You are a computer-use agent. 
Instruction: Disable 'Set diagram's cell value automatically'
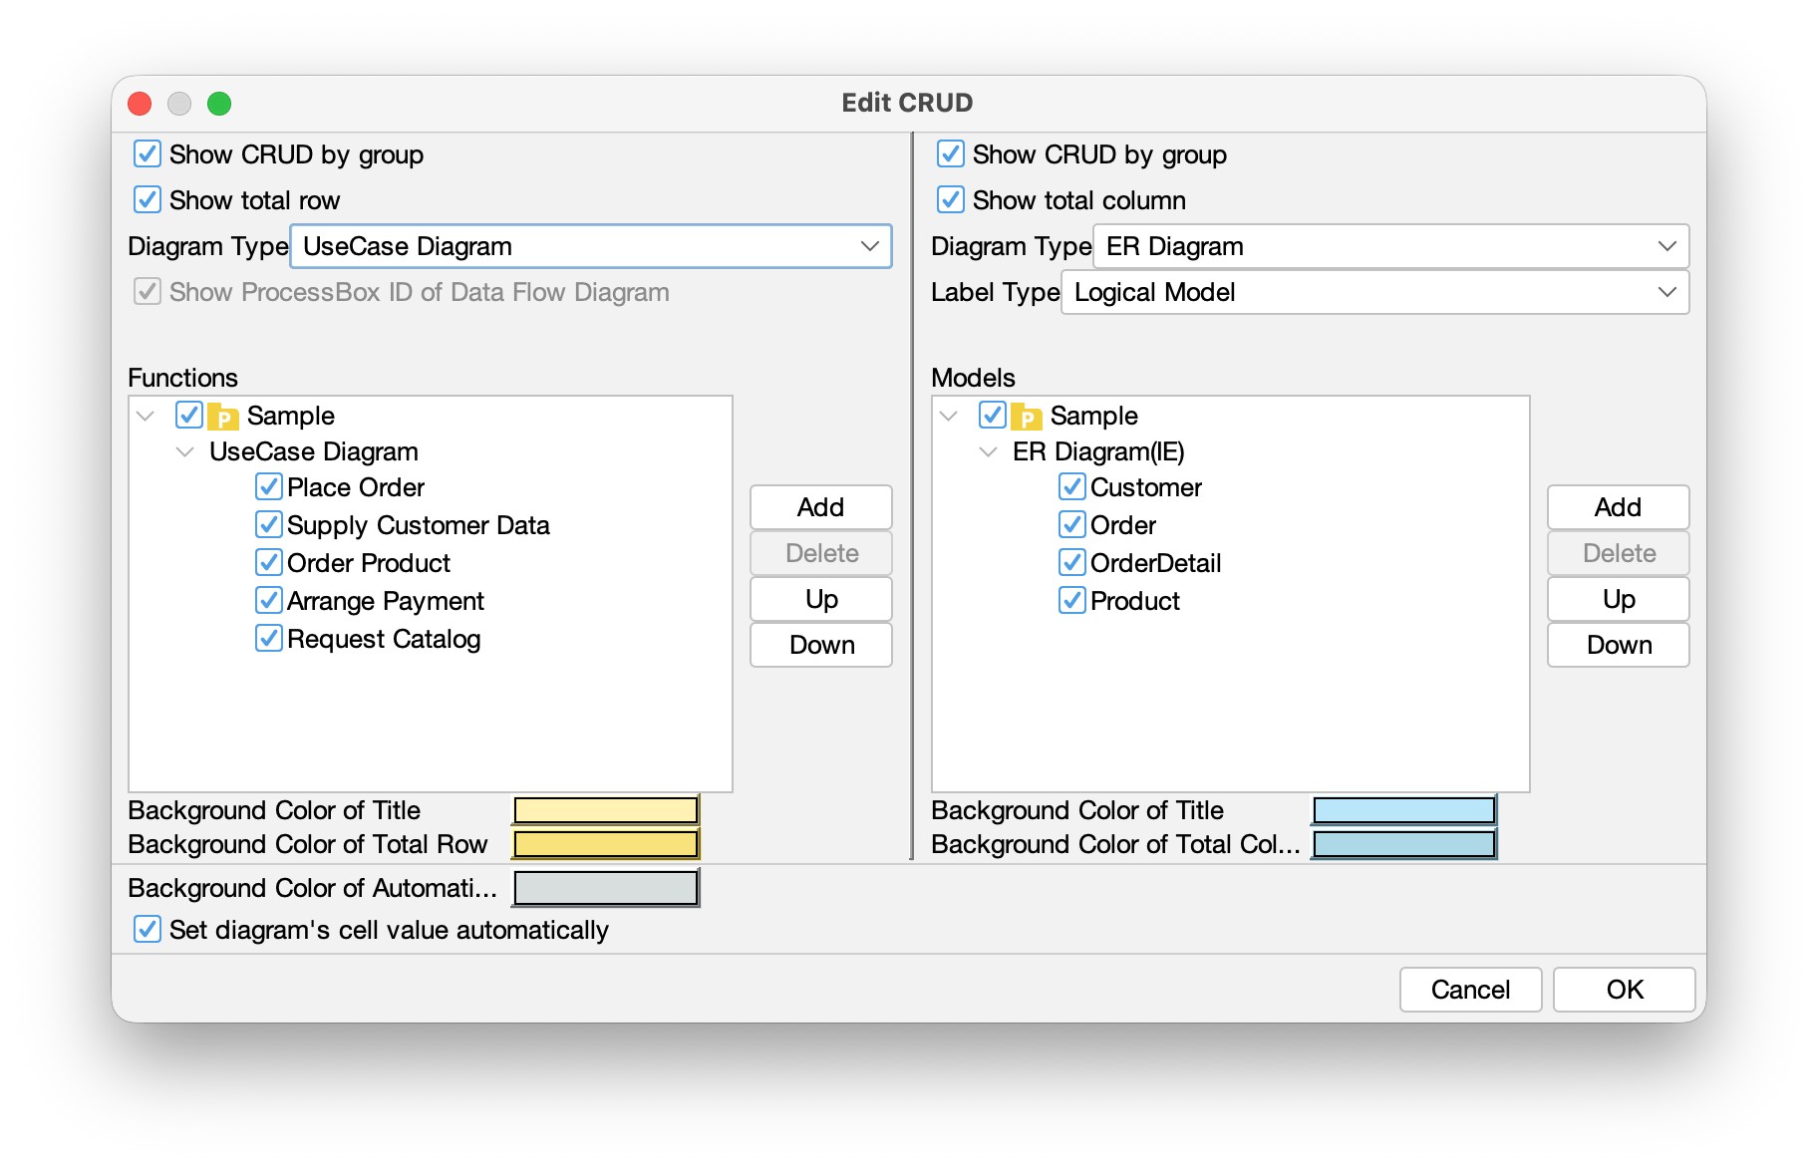[147, 929]
